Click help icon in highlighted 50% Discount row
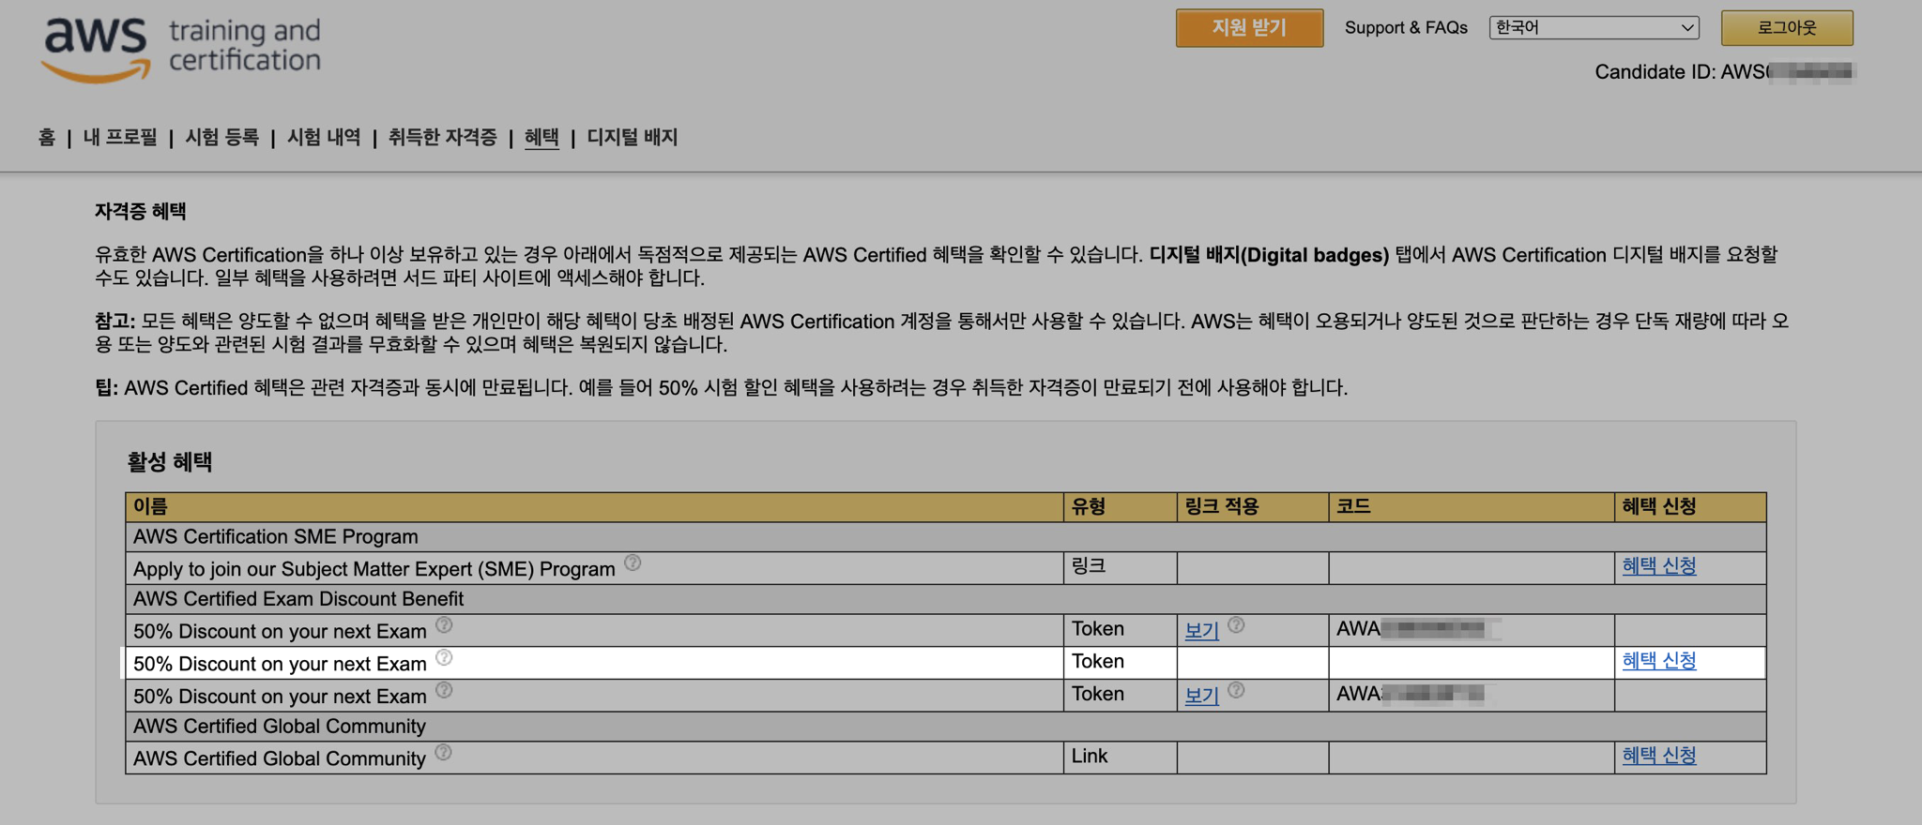The width and height of the screenshot is (1922, 825). point(444,657)
